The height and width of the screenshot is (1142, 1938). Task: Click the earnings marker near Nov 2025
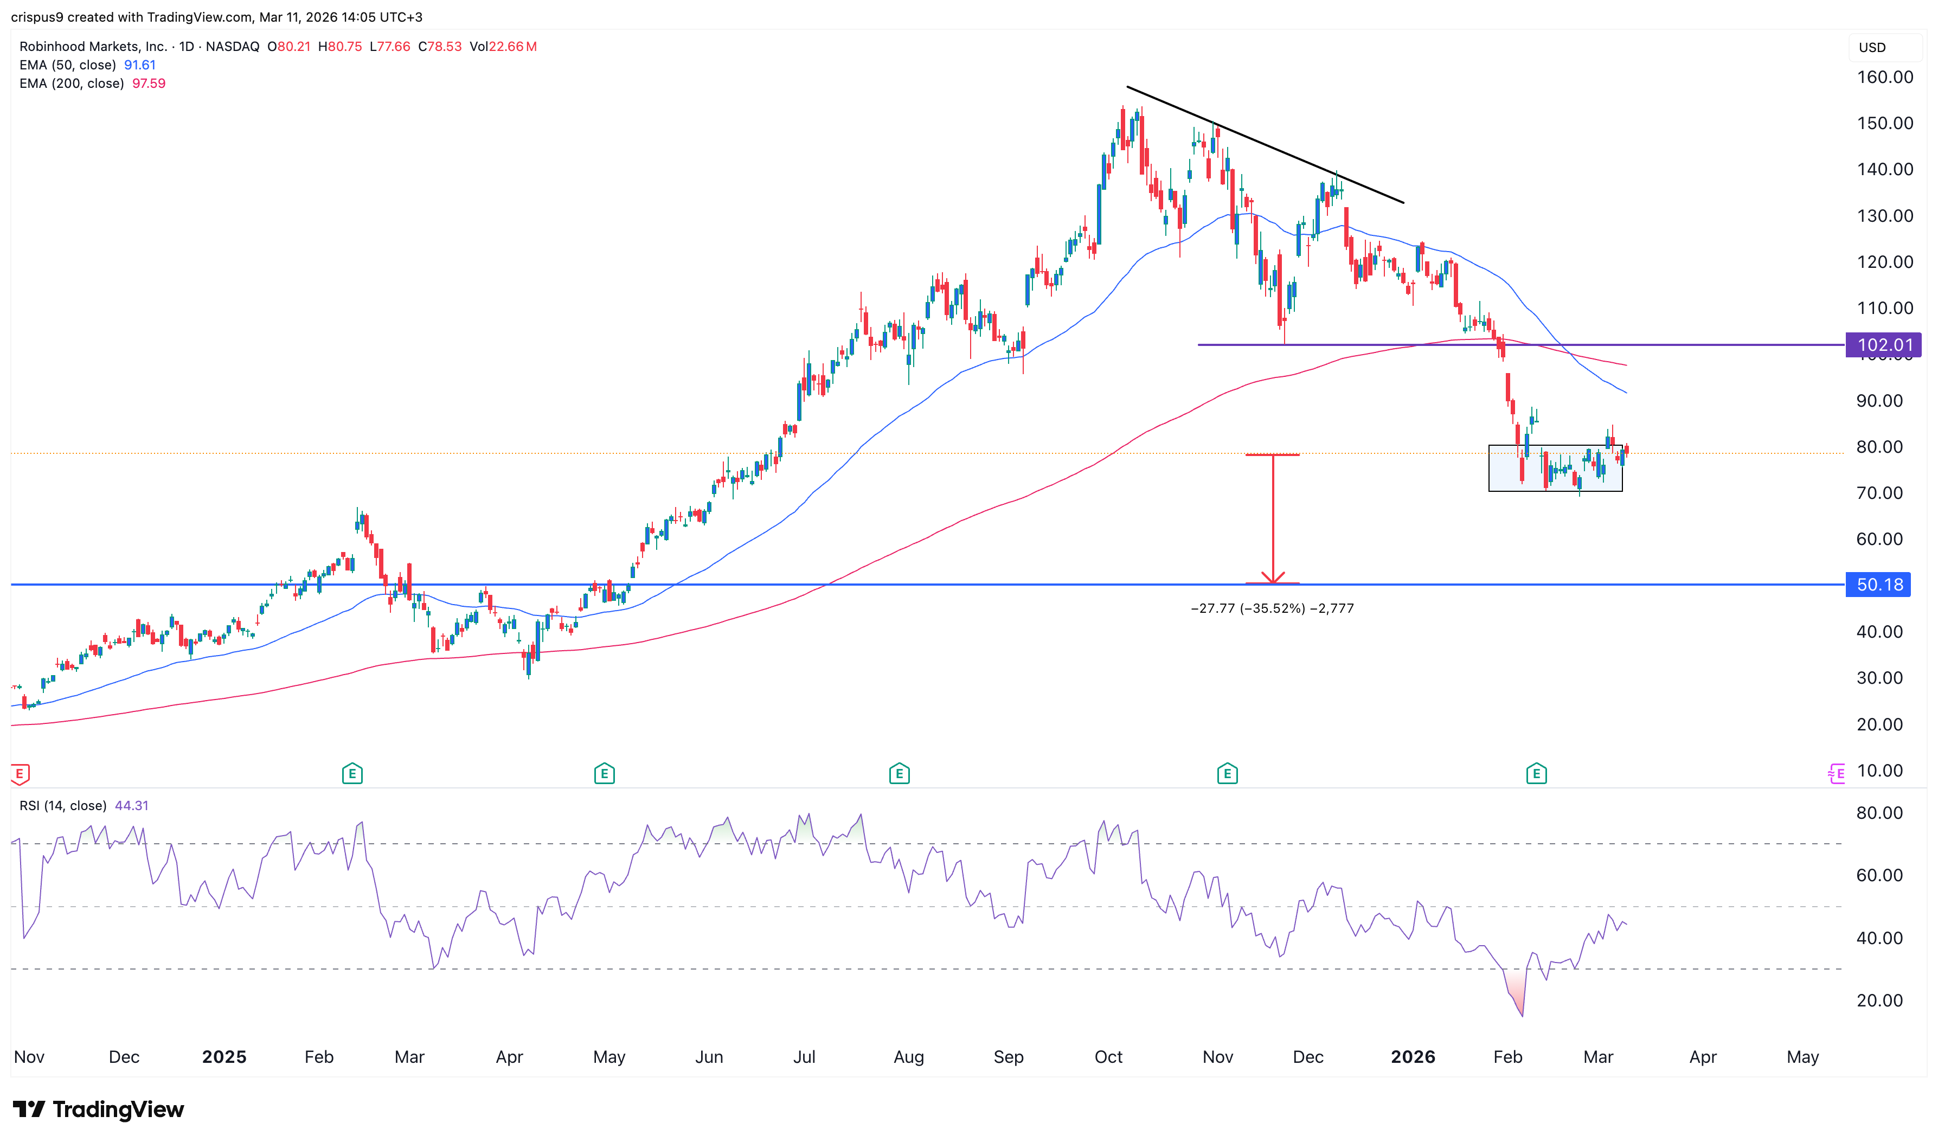coord(1227,773)
